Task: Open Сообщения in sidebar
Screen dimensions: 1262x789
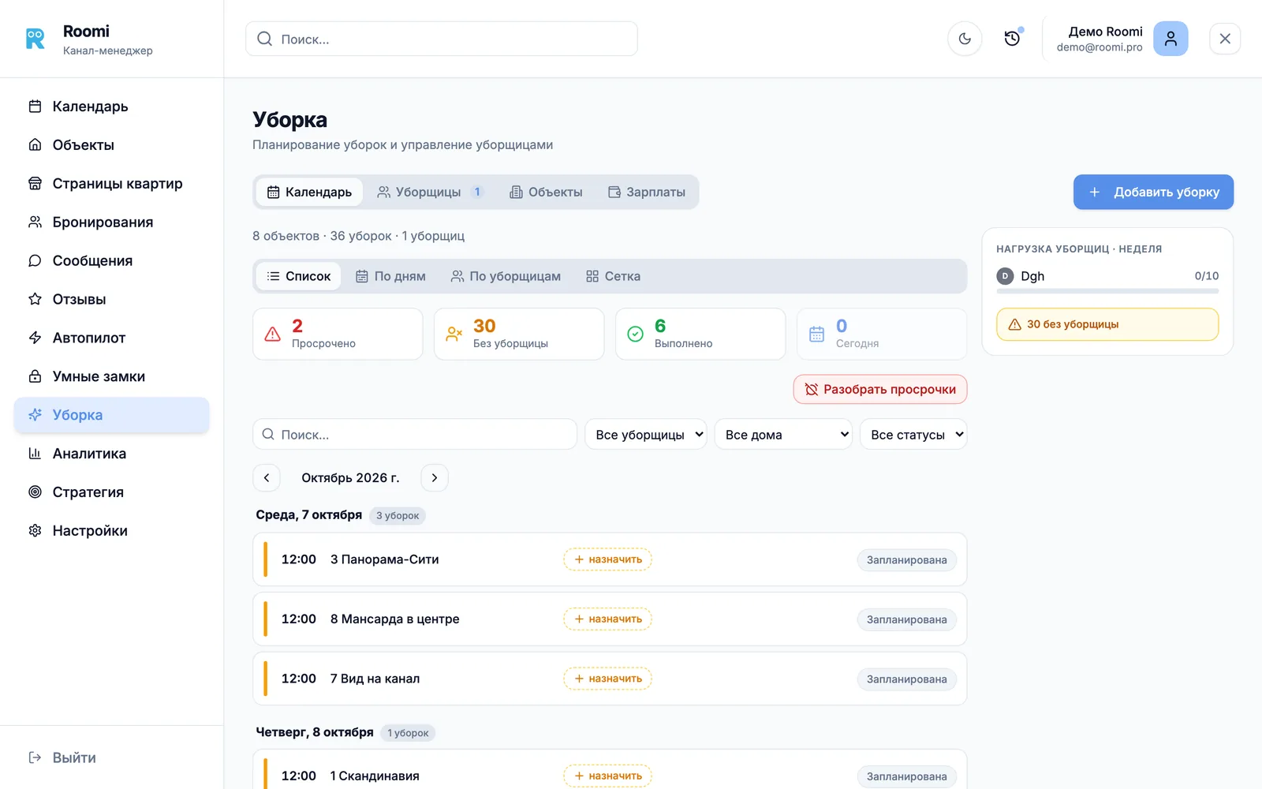Action: (x=111, y=261)
